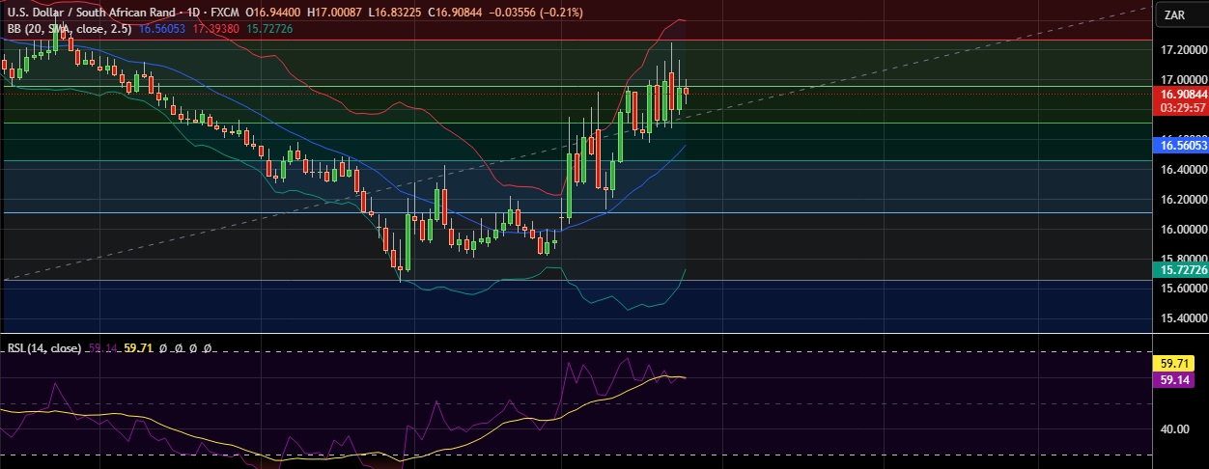Click the 15.40000 price axis tick

[1184, 318]
